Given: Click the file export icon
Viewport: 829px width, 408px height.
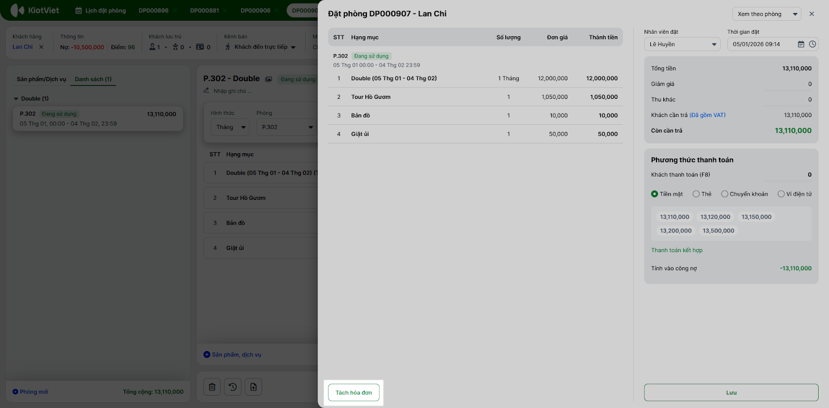Looking at the screenshot, I should pos(253,387).
